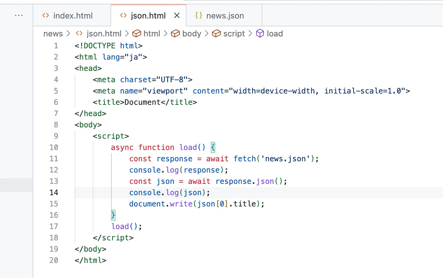Select the news folder breadcrumb
This screenshot has width=443, height=278.
click(x=53, y=34)
